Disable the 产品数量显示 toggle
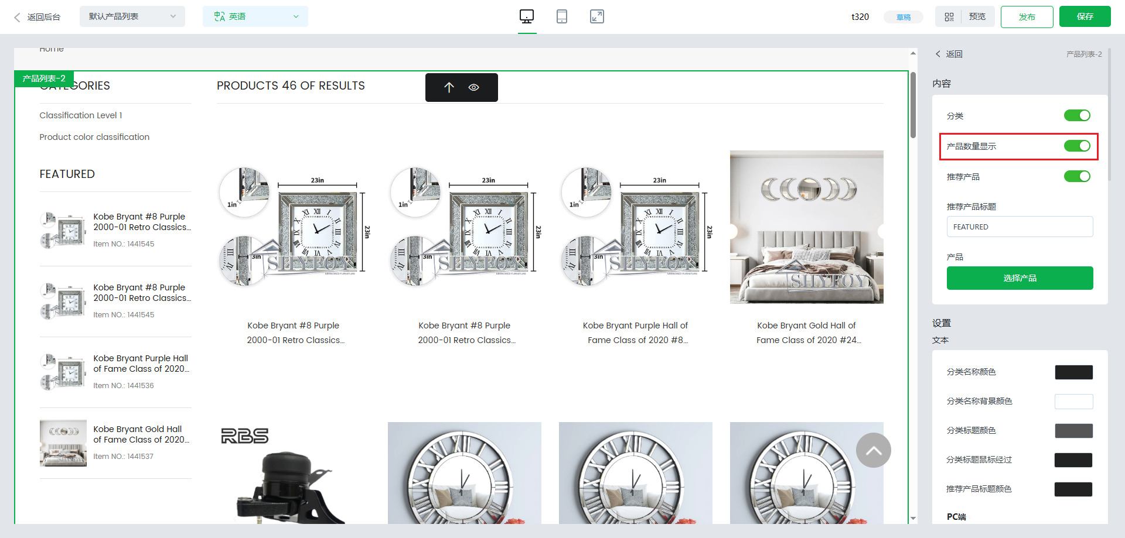Image resolution: width=1125 pixels, height=538 pixels. coord(1076,146)
